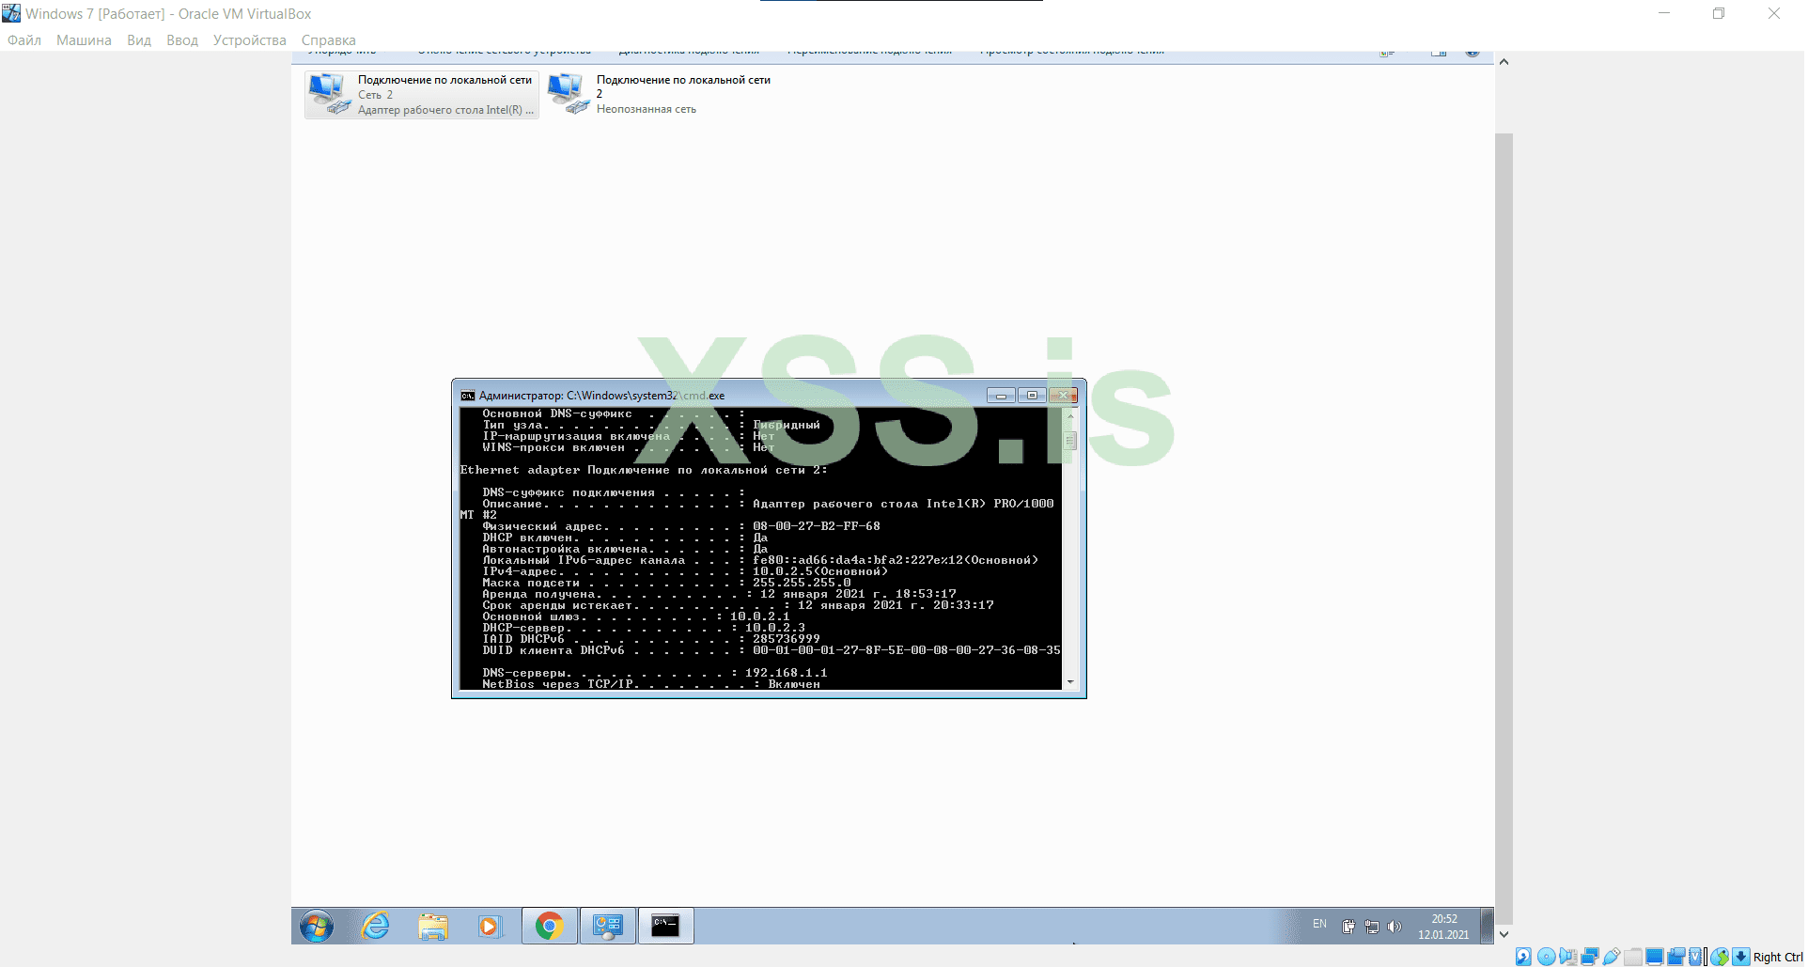This screenshot has height=967, width=1808.
Task: Click the up arrow of the VirtualBox scrollbar
Action: [x=1504, y=62]
